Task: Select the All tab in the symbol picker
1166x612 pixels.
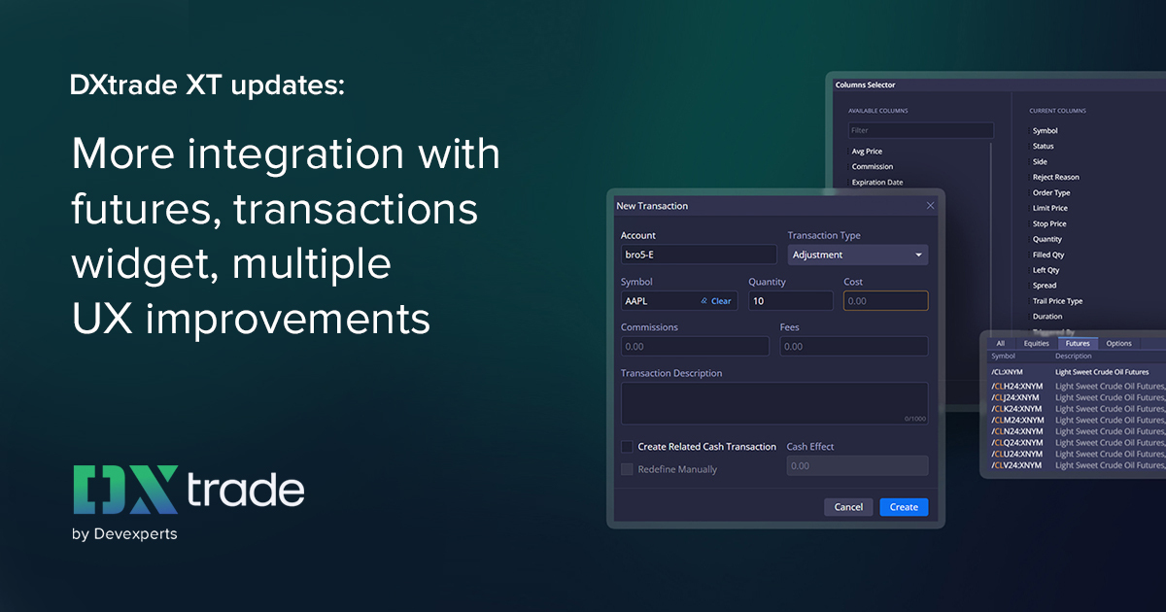Action: [x=1000, y=343]
